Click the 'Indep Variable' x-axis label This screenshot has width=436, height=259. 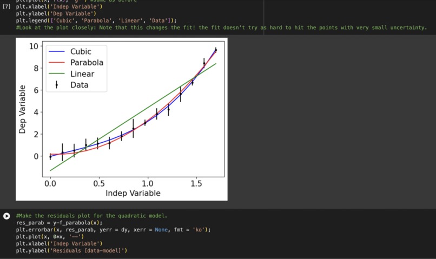tap(133, 193)
